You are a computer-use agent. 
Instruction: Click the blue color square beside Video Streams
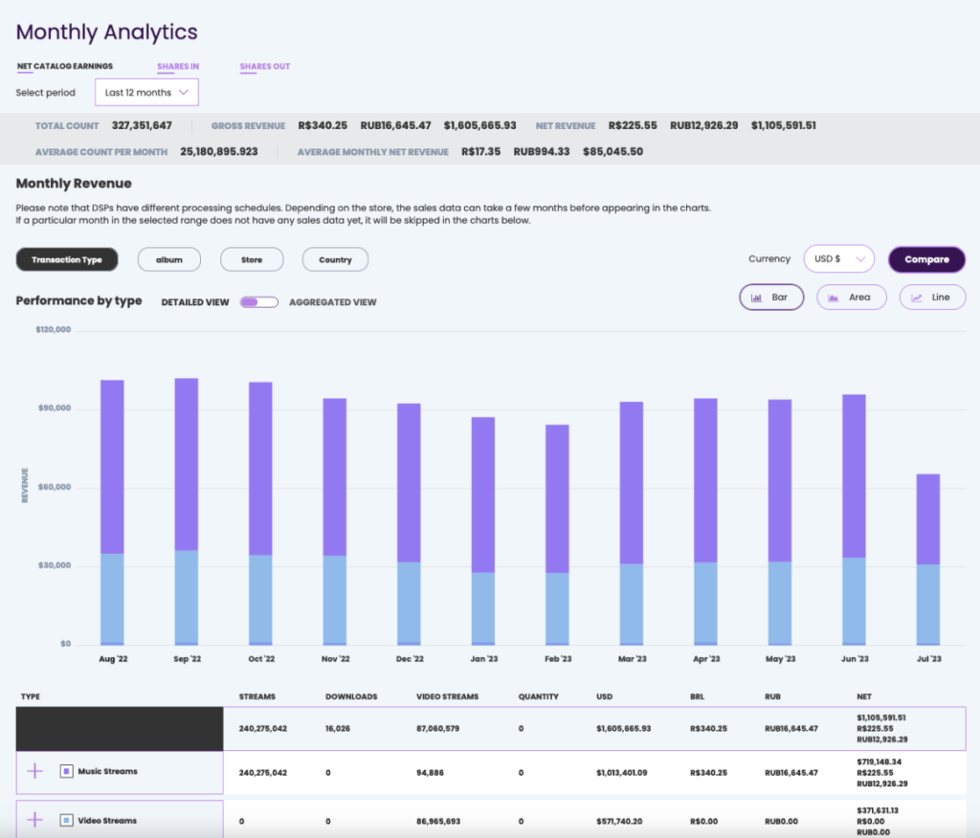tap(65, 820)
